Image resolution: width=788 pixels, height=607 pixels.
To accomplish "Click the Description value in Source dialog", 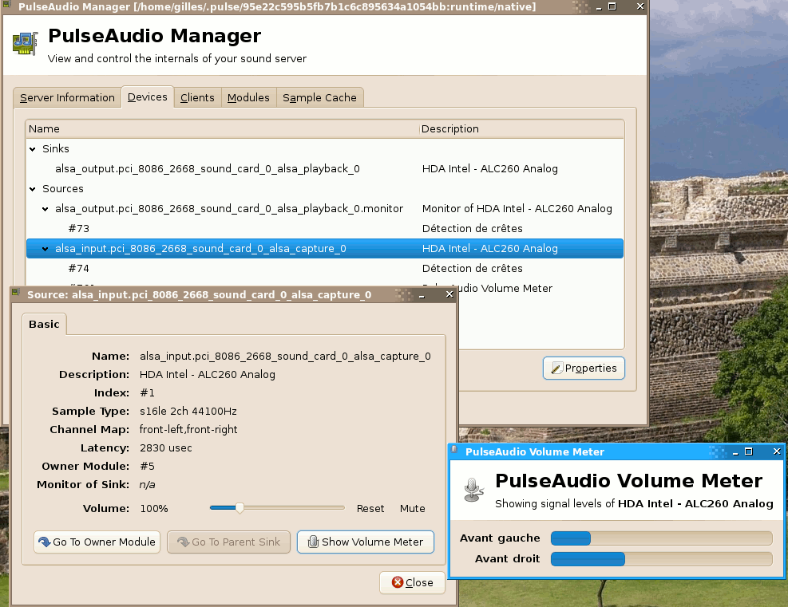I will 208,375.
